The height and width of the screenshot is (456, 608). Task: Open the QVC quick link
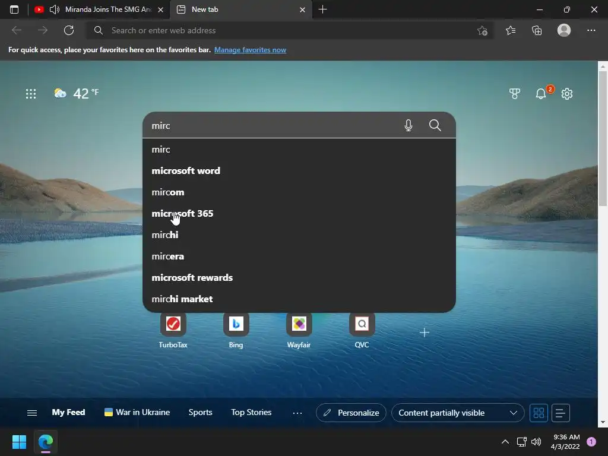tap(362, 330)
